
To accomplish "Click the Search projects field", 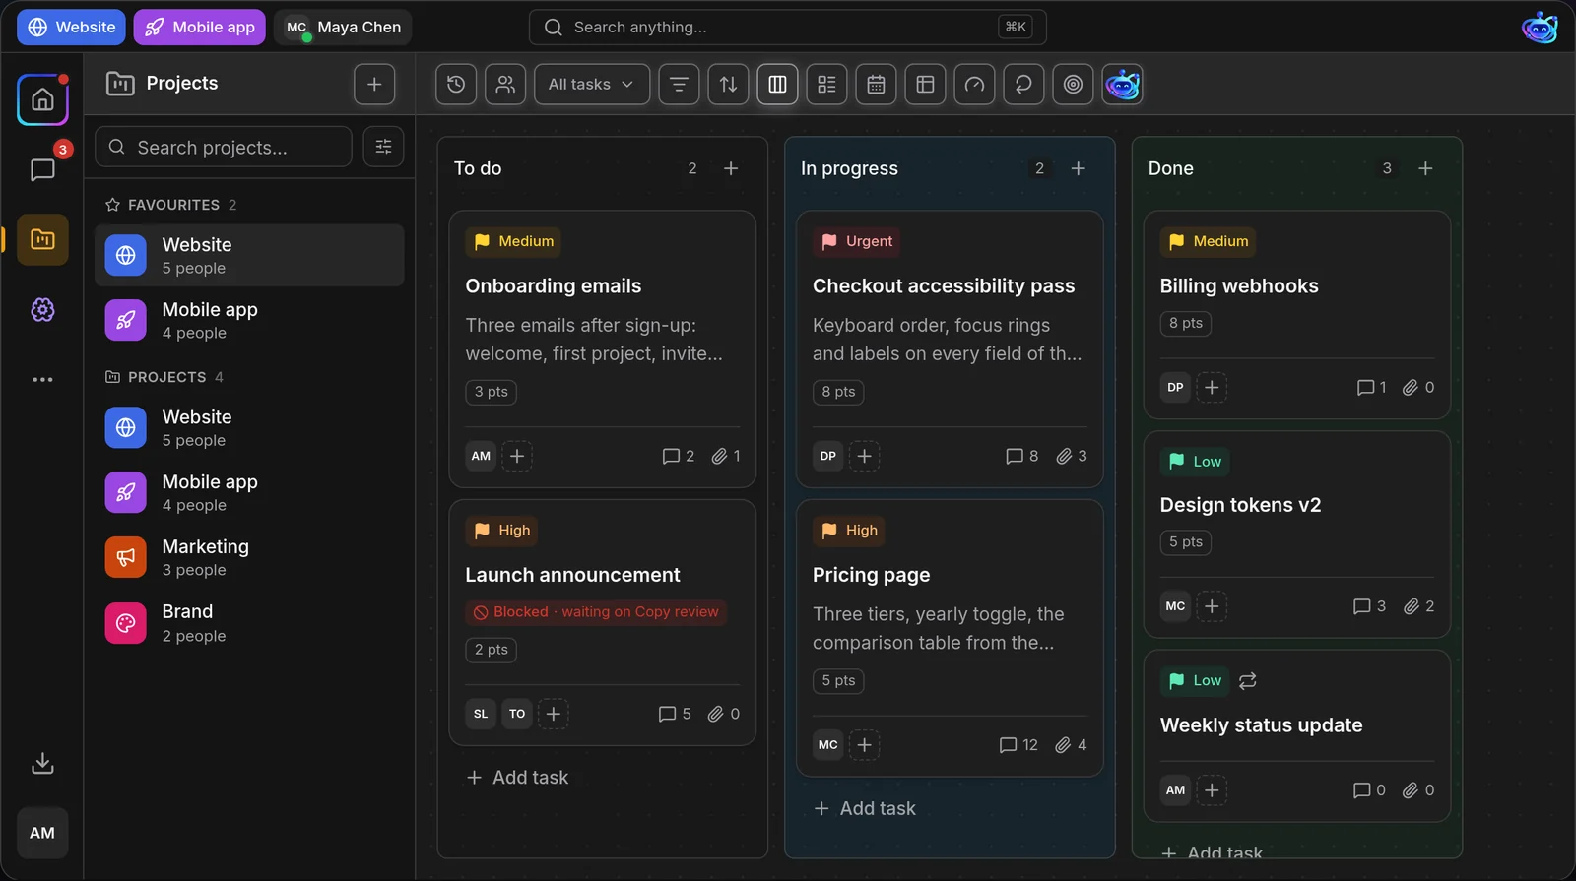I will (224, 147).
